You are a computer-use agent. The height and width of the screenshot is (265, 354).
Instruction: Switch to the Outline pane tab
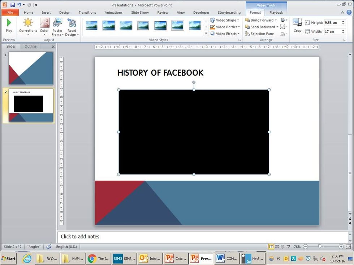point(30,46)
